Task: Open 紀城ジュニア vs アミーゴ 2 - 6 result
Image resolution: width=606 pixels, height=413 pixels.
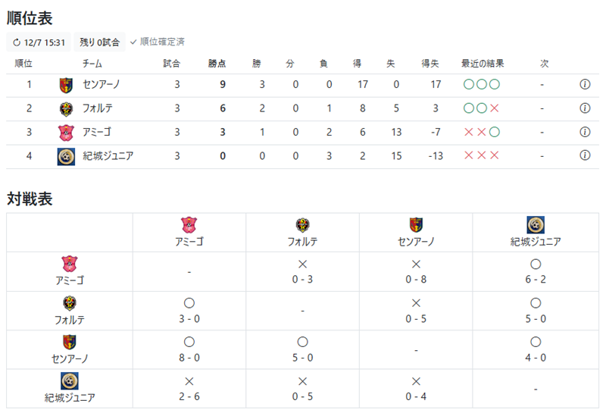Action: click(189, 389)
